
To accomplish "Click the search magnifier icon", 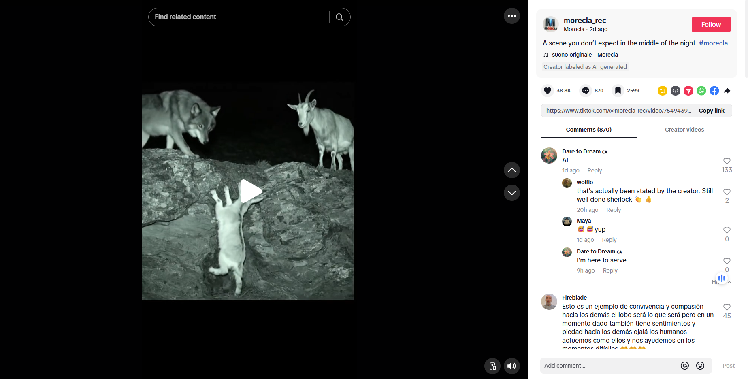I will click(339, 17).
